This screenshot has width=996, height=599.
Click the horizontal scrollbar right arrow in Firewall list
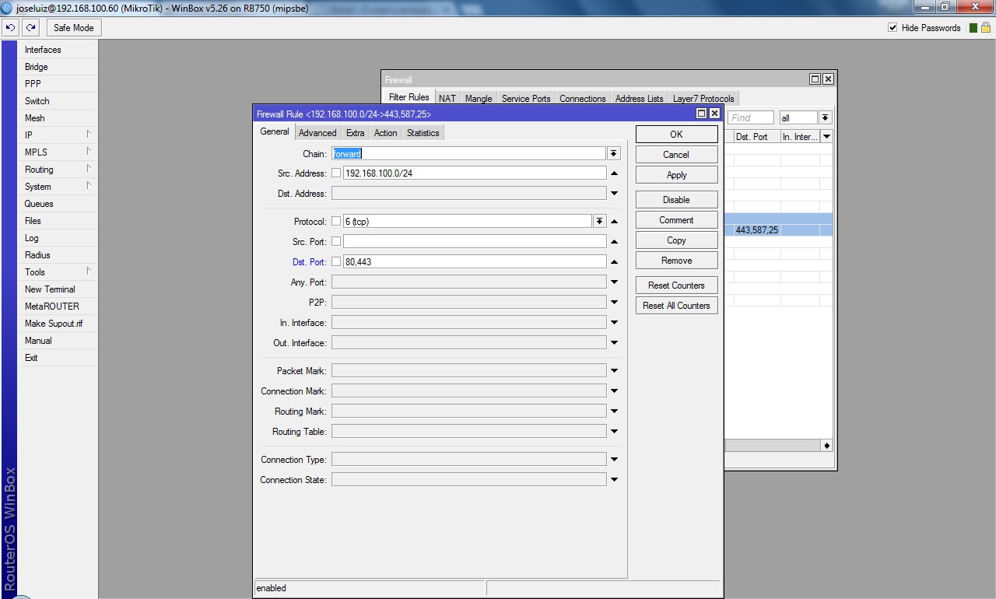point(826,446)
